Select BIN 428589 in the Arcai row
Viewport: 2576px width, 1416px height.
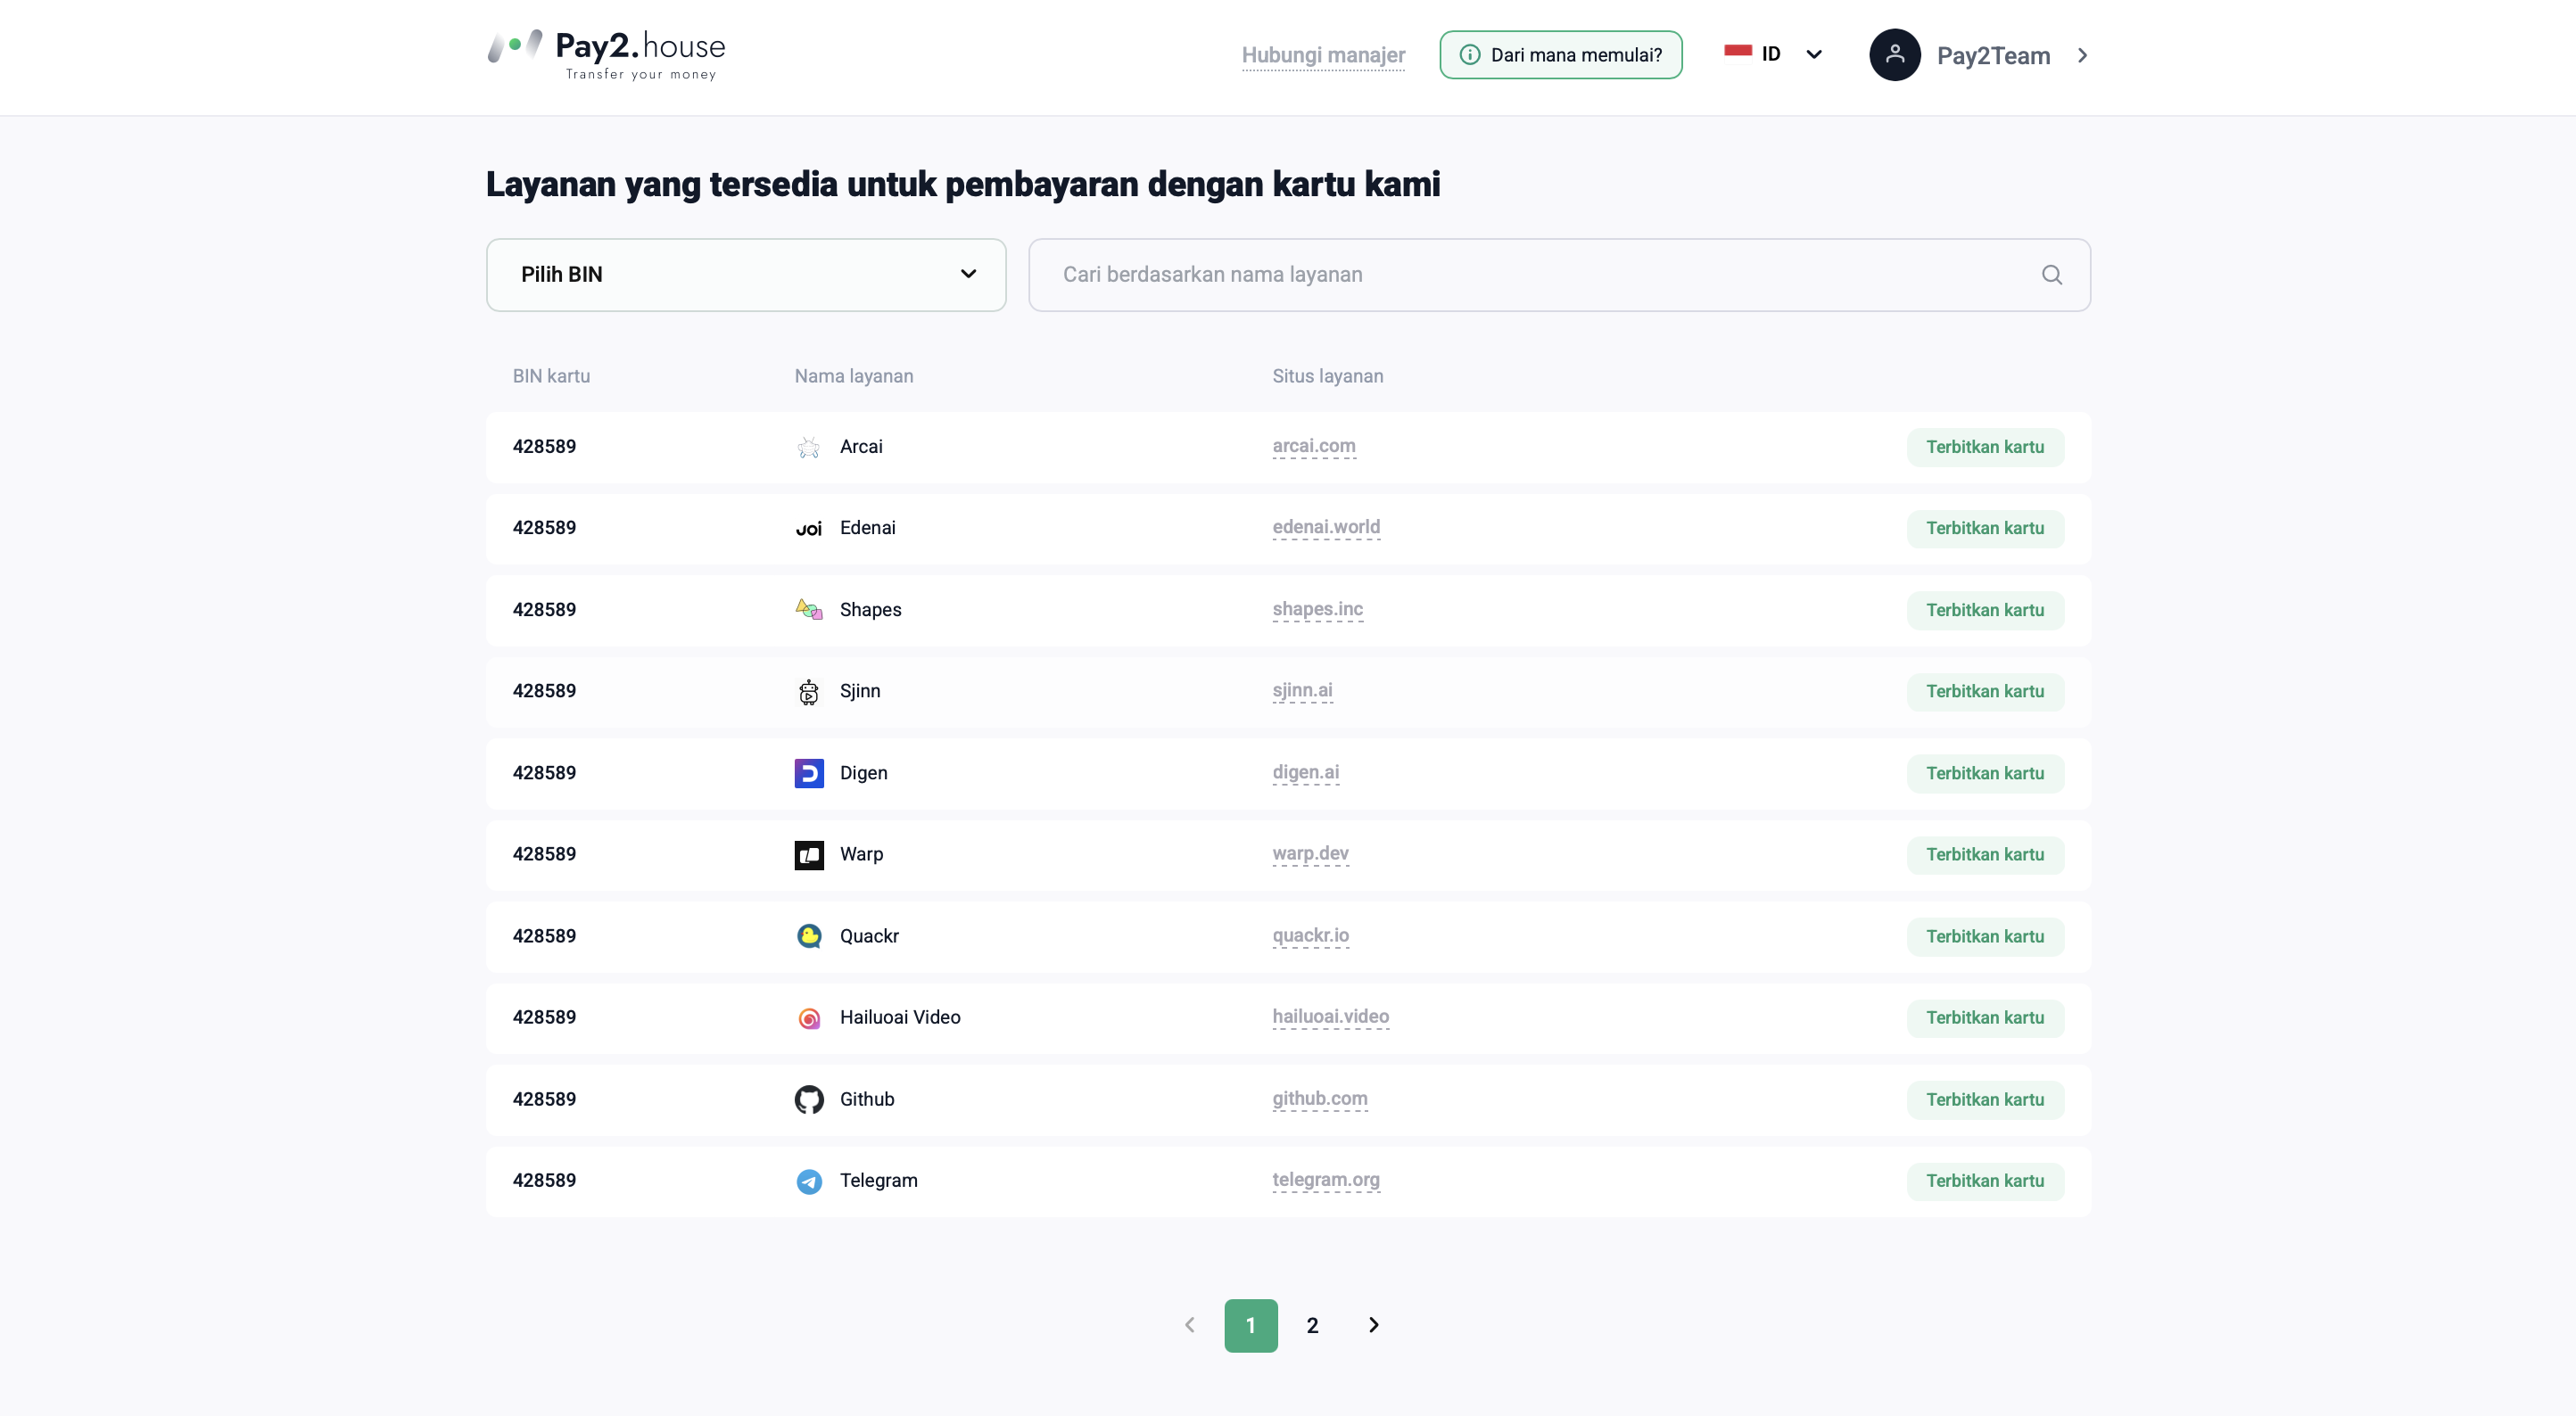(x=544, y=447)
